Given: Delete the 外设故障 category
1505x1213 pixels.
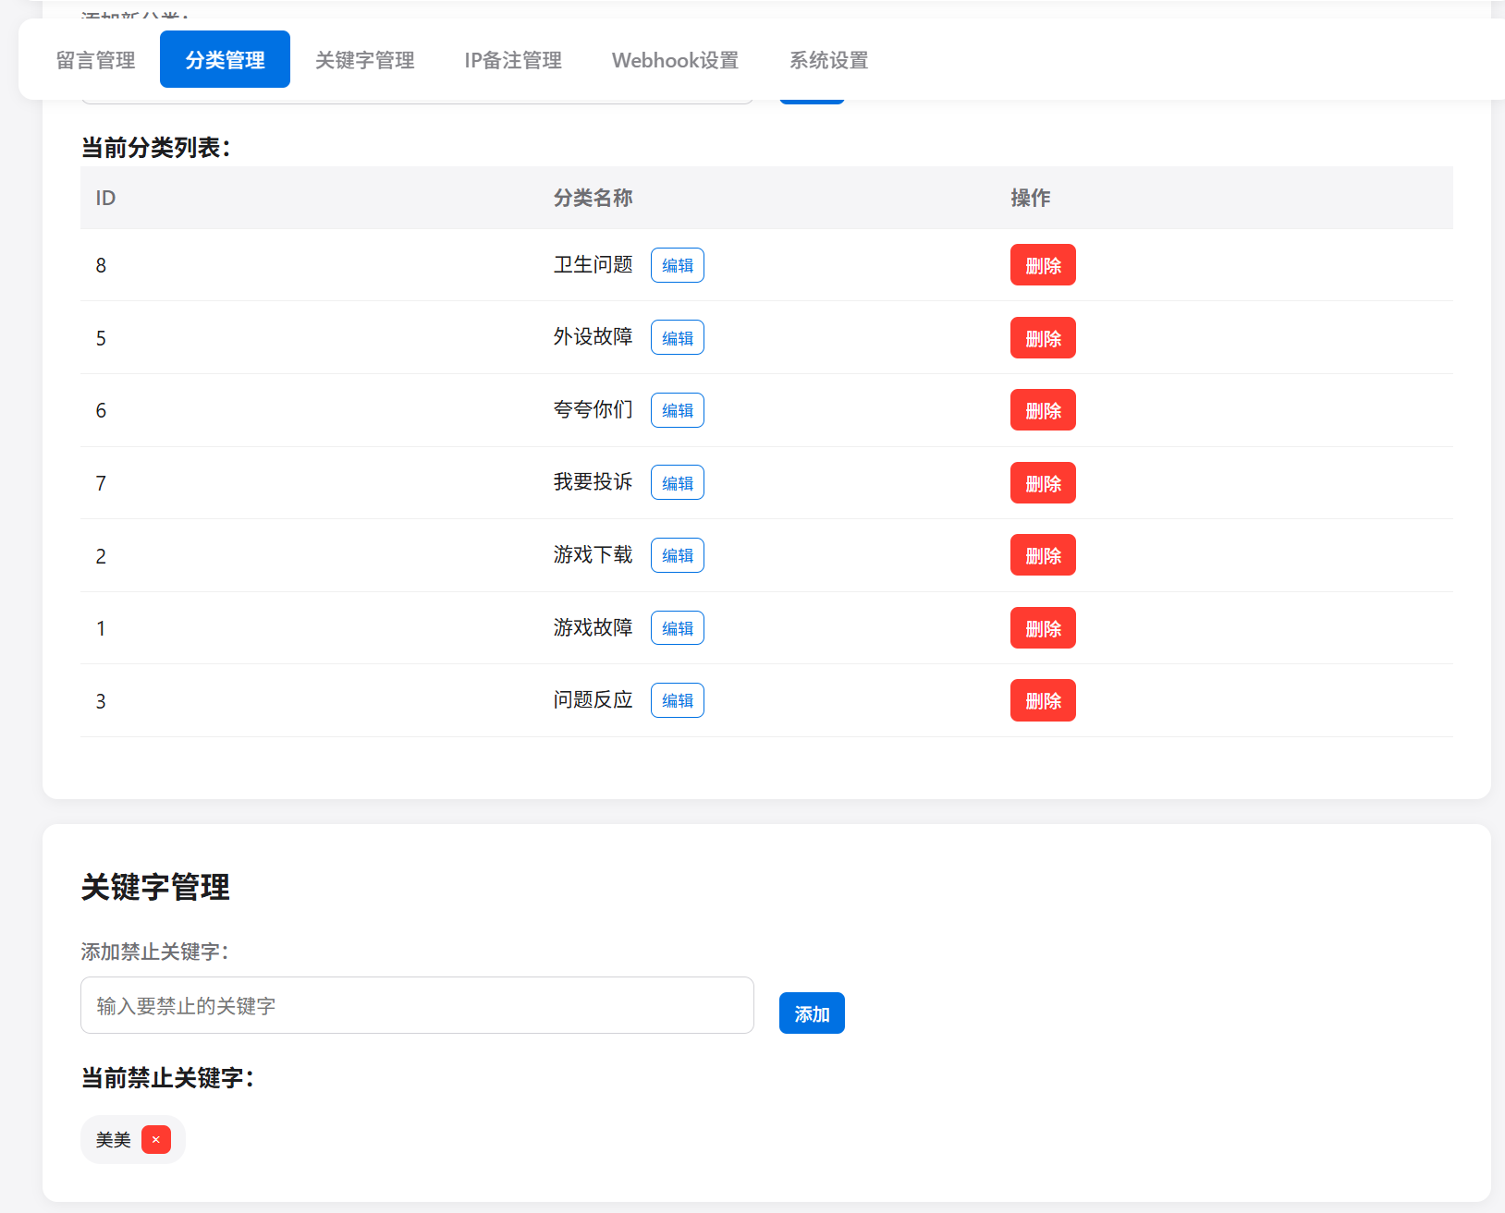Looking at the screenshot, I should pos(1042,337).
